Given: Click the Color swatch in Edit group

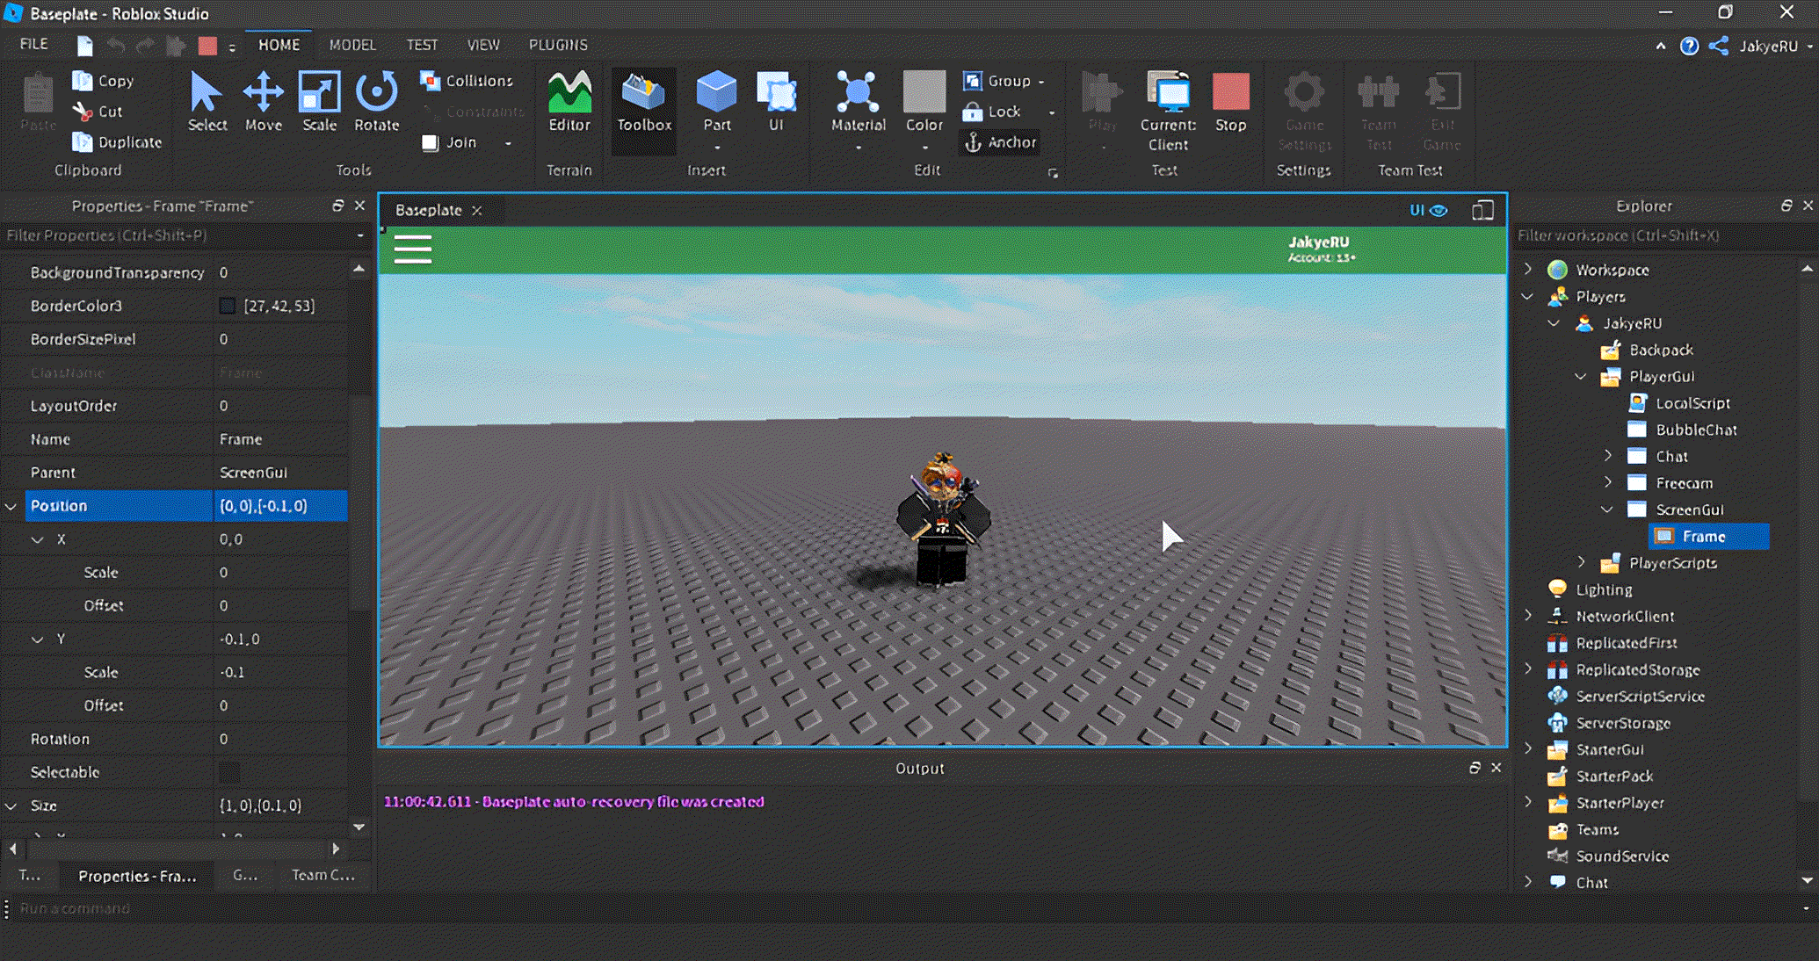Looking at the screenshot, I should (924, 91).
